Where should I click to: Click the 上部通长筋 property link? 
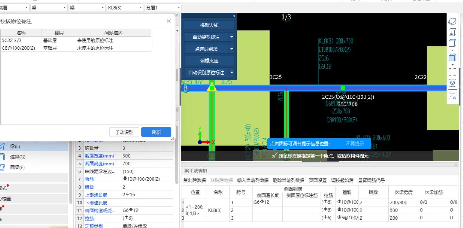96,195
